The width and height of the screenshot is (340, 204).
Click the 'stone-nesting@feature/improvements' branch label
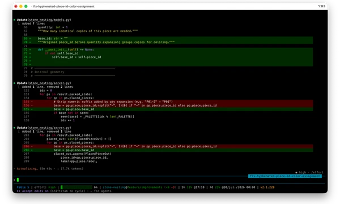click(x=132, y=188)
